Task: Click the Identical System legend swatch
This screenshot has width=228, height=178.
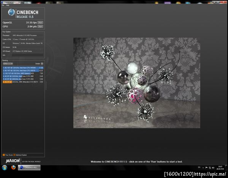Action: (14, 155)
